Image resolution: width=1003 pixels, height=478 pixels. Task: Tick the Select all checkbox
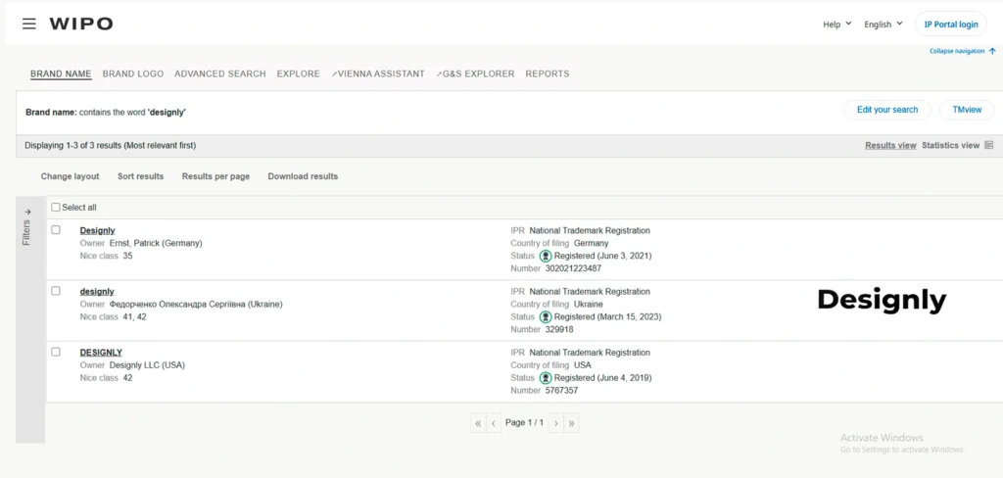pos(56,208)
